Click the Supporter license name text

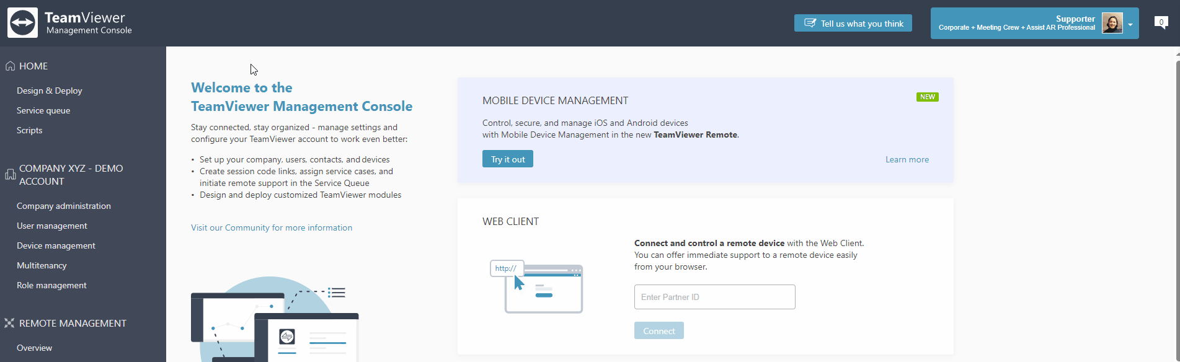pos(1075,19)
